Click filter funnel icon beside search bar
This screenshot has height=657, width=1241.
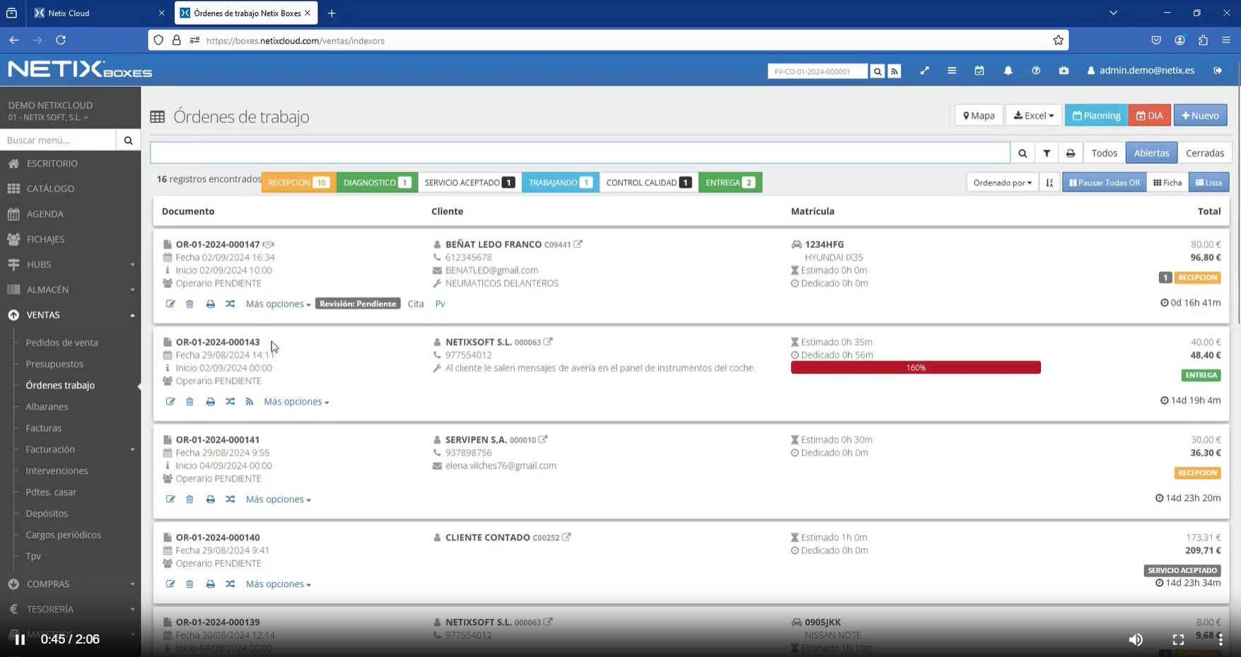1047,153
